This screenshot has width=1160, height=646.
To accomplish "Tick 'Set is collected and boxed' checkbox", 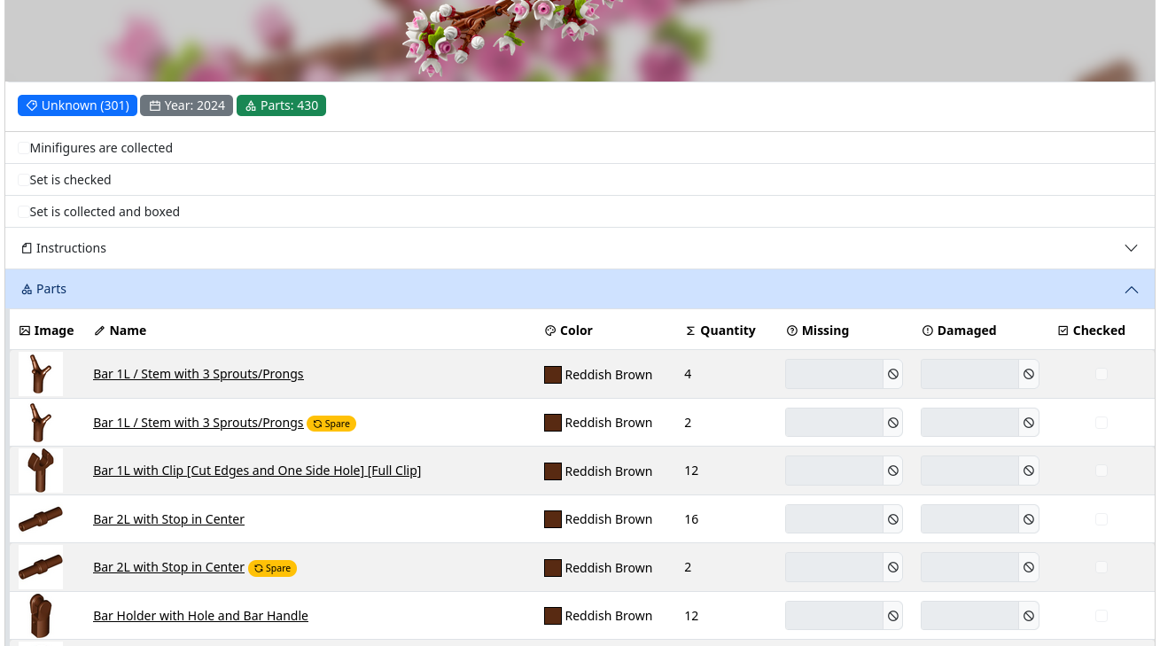I will tap(23, 212).
